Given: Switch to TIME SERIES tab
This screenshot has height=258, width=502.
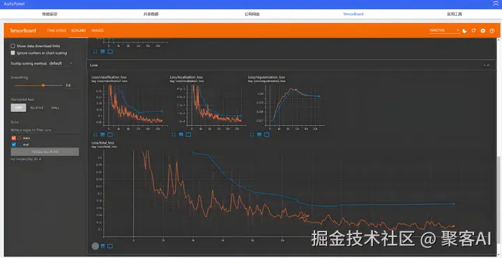Looking at the screenshot, I should pos(56,31).
